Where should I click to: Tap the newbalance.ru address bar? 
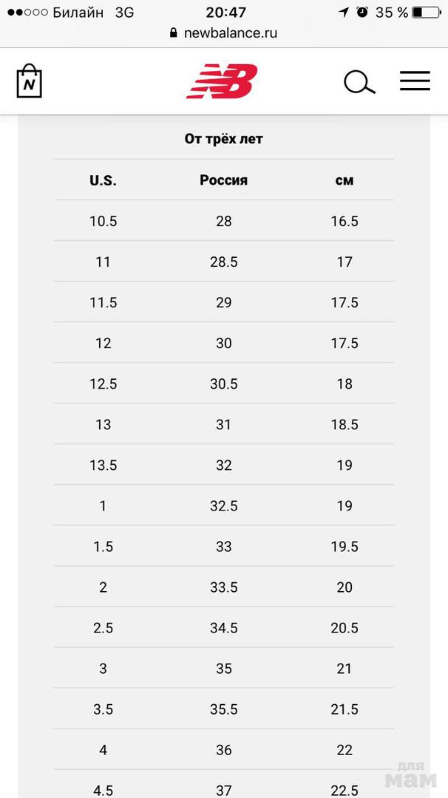(x=229, y=33)
